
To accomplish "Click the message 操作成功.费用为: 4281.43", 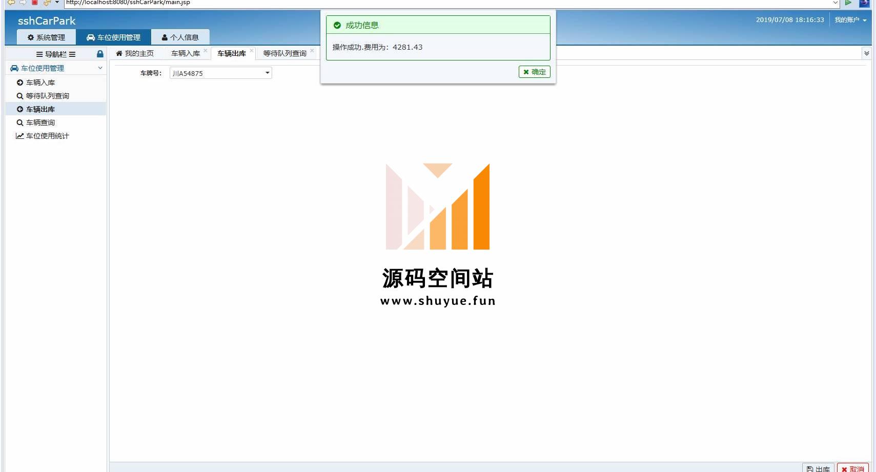I will coord(378,47).
